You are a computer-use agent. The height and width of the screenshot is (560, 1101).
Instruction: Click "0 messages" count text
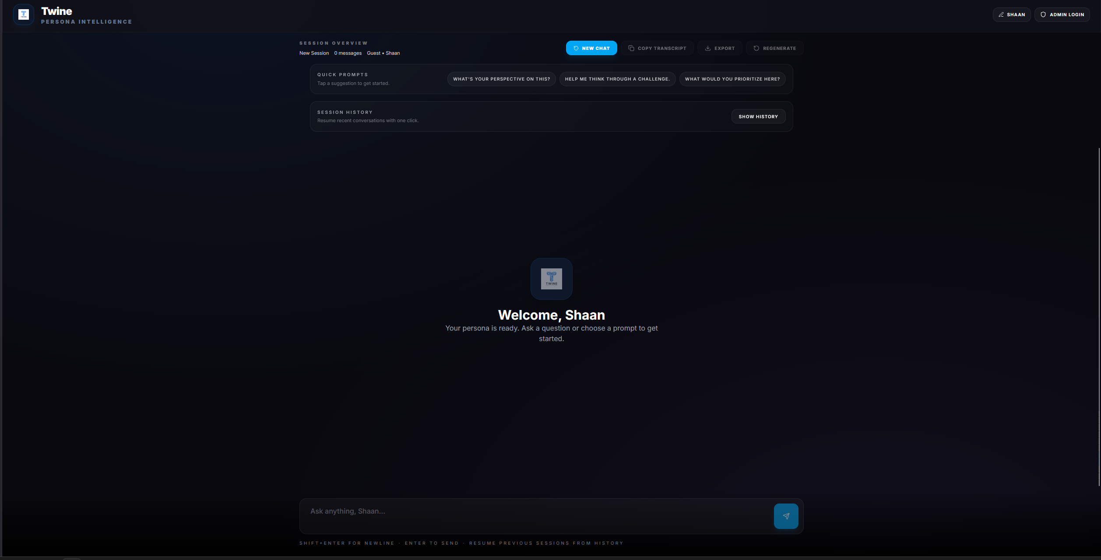point(348,53)
